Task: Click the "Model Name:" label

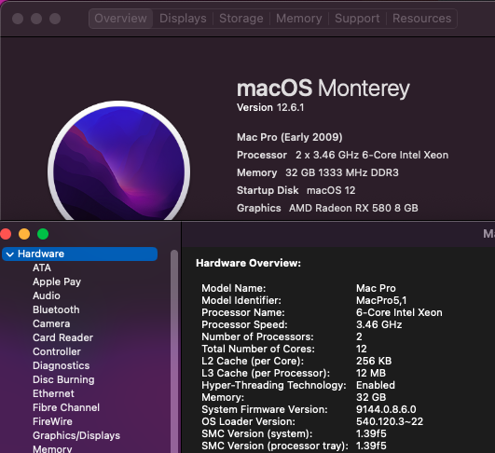Action: click(x=234, y=288)
